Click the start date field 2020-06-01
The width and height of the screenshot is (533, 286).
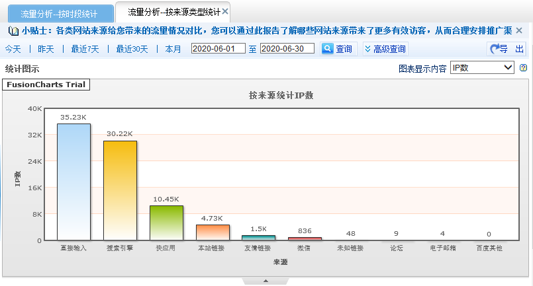pos(218,49)
